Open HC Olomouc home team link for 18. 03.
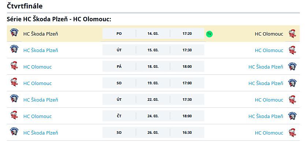The image size is (306, 147). 37,67
